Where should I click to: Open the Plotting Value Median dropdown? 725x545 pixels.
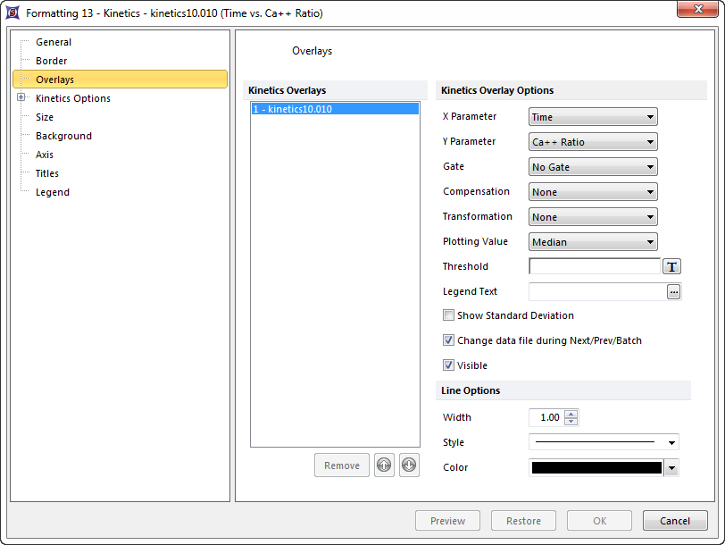(593, 242)
